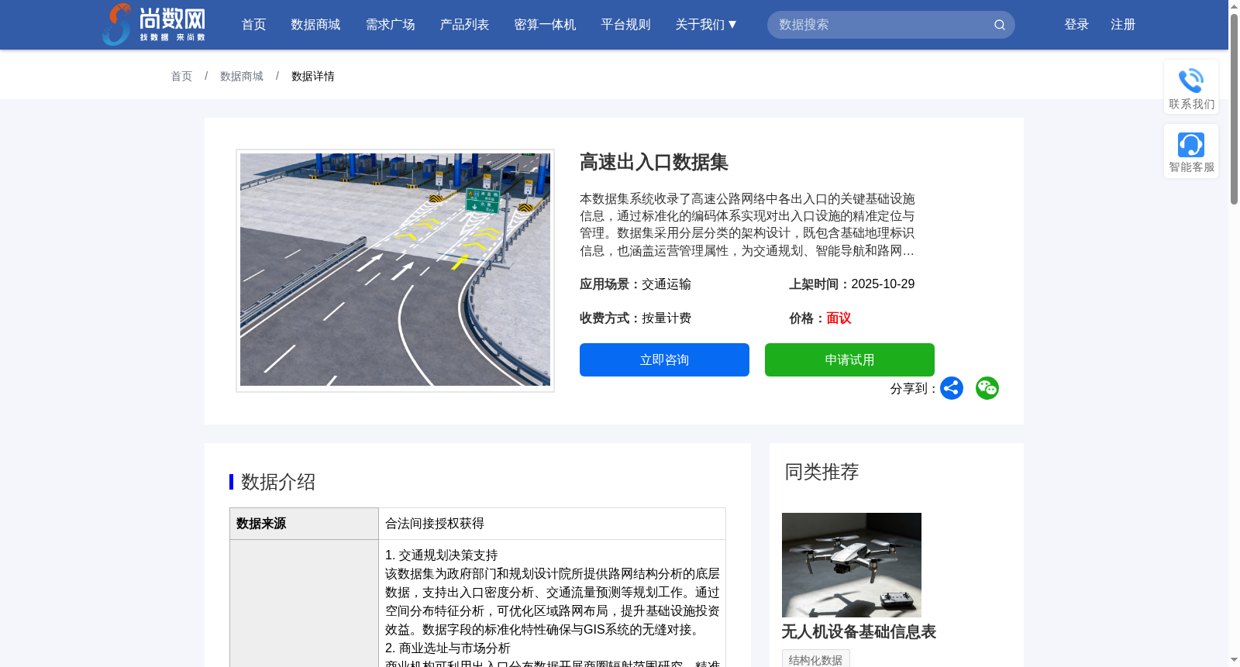
Task: Click the 收费方式 按量计费 text
Action: click(x=635, y=318)
